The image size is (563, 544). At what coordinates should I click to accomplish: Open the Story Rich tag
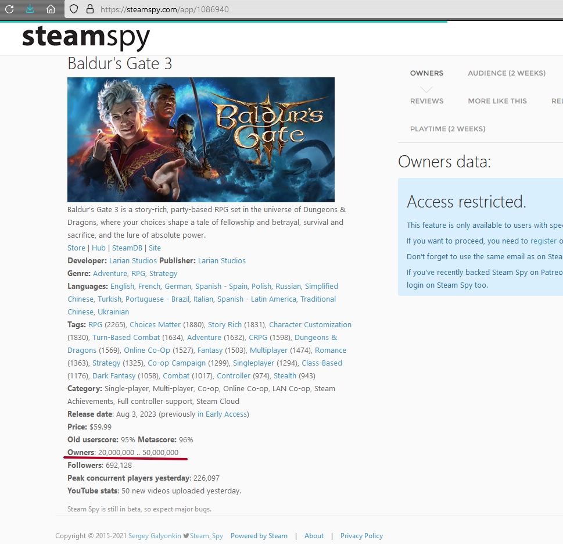[x=225, y=325]
